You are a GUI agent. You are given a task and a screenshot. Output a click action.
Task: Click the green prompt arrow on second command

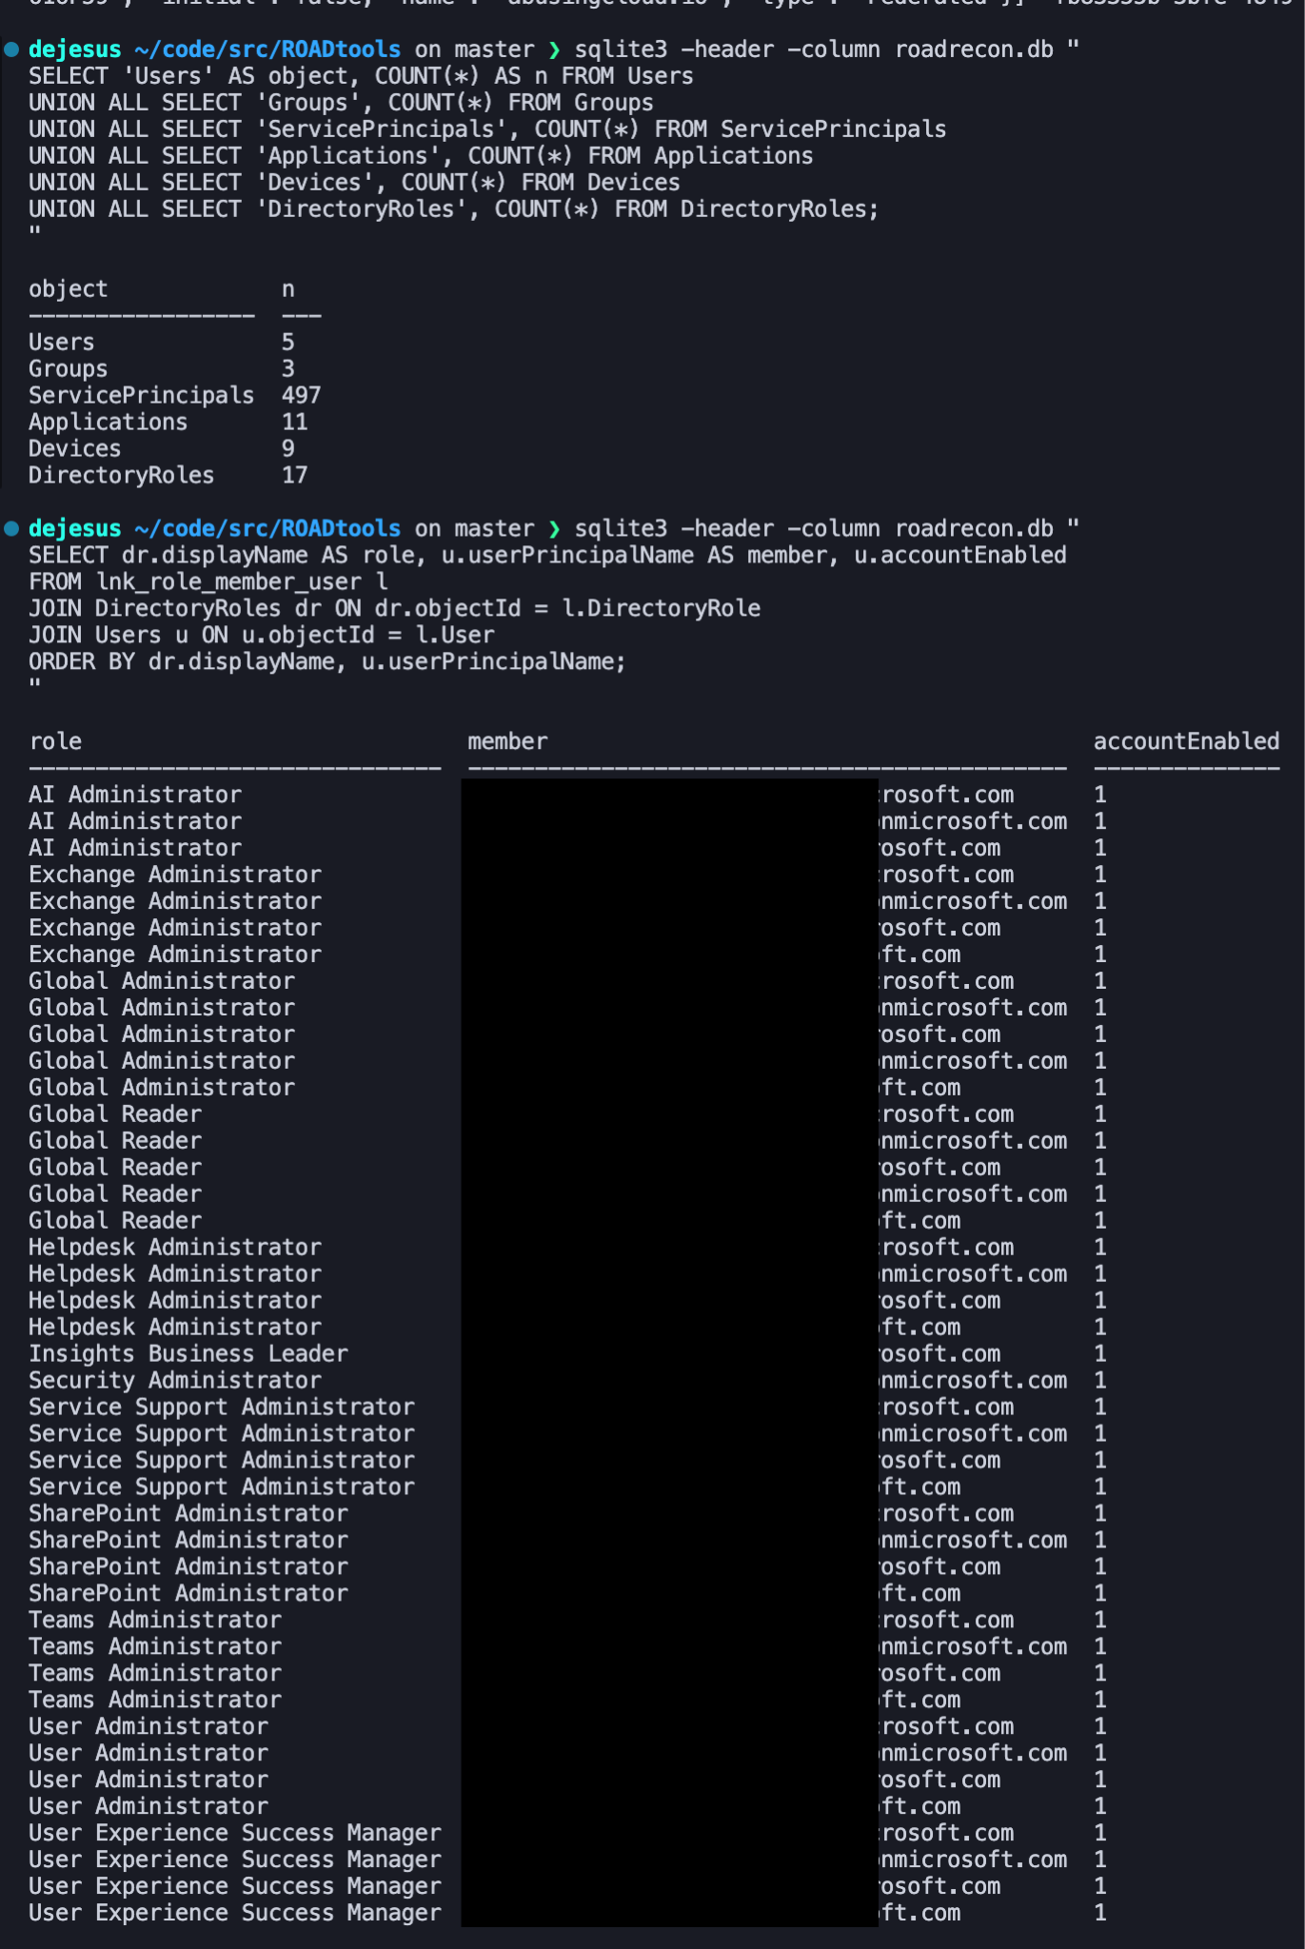pos(554,528)
